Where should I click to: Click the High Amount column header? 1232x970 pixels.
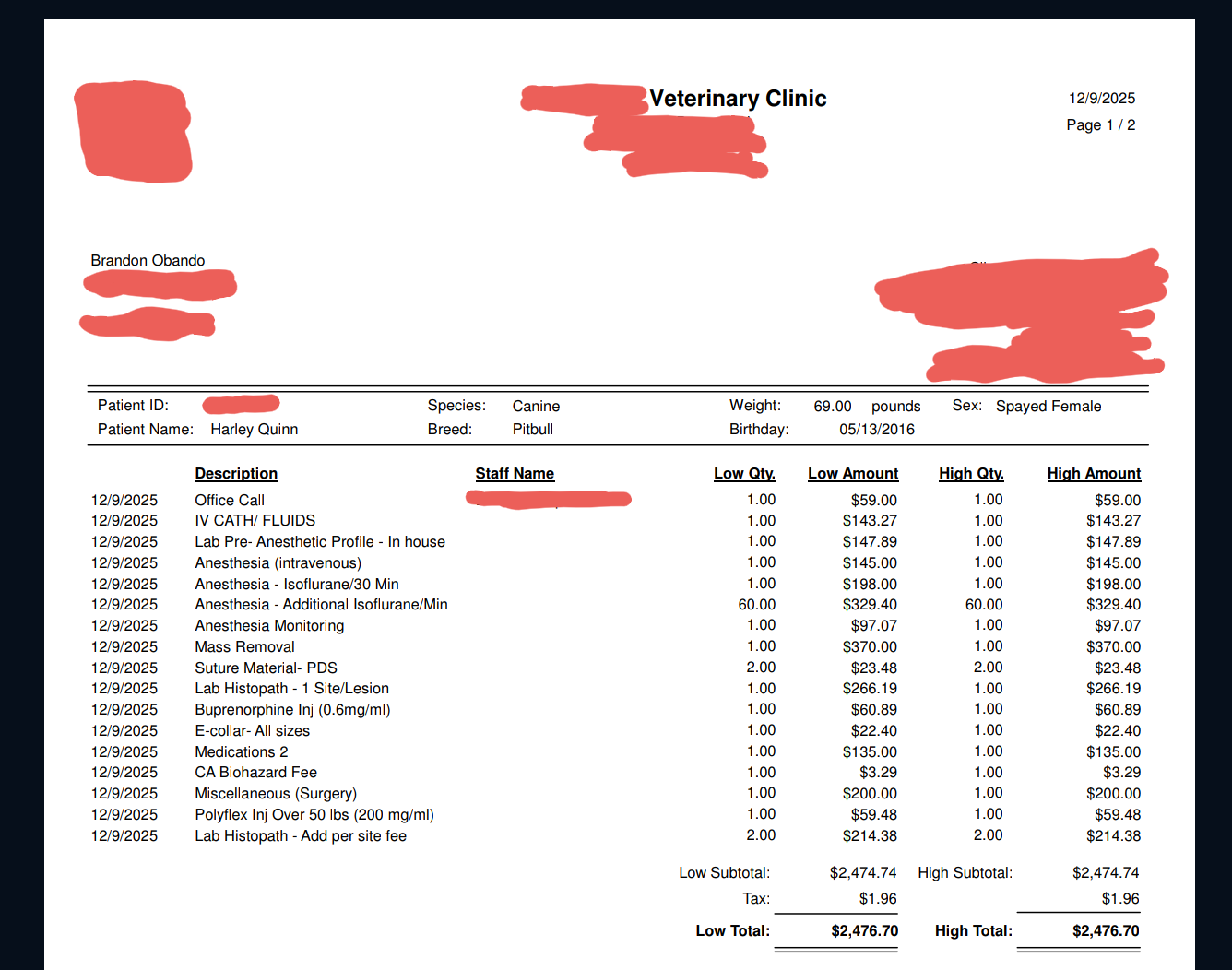(1094, 473)
